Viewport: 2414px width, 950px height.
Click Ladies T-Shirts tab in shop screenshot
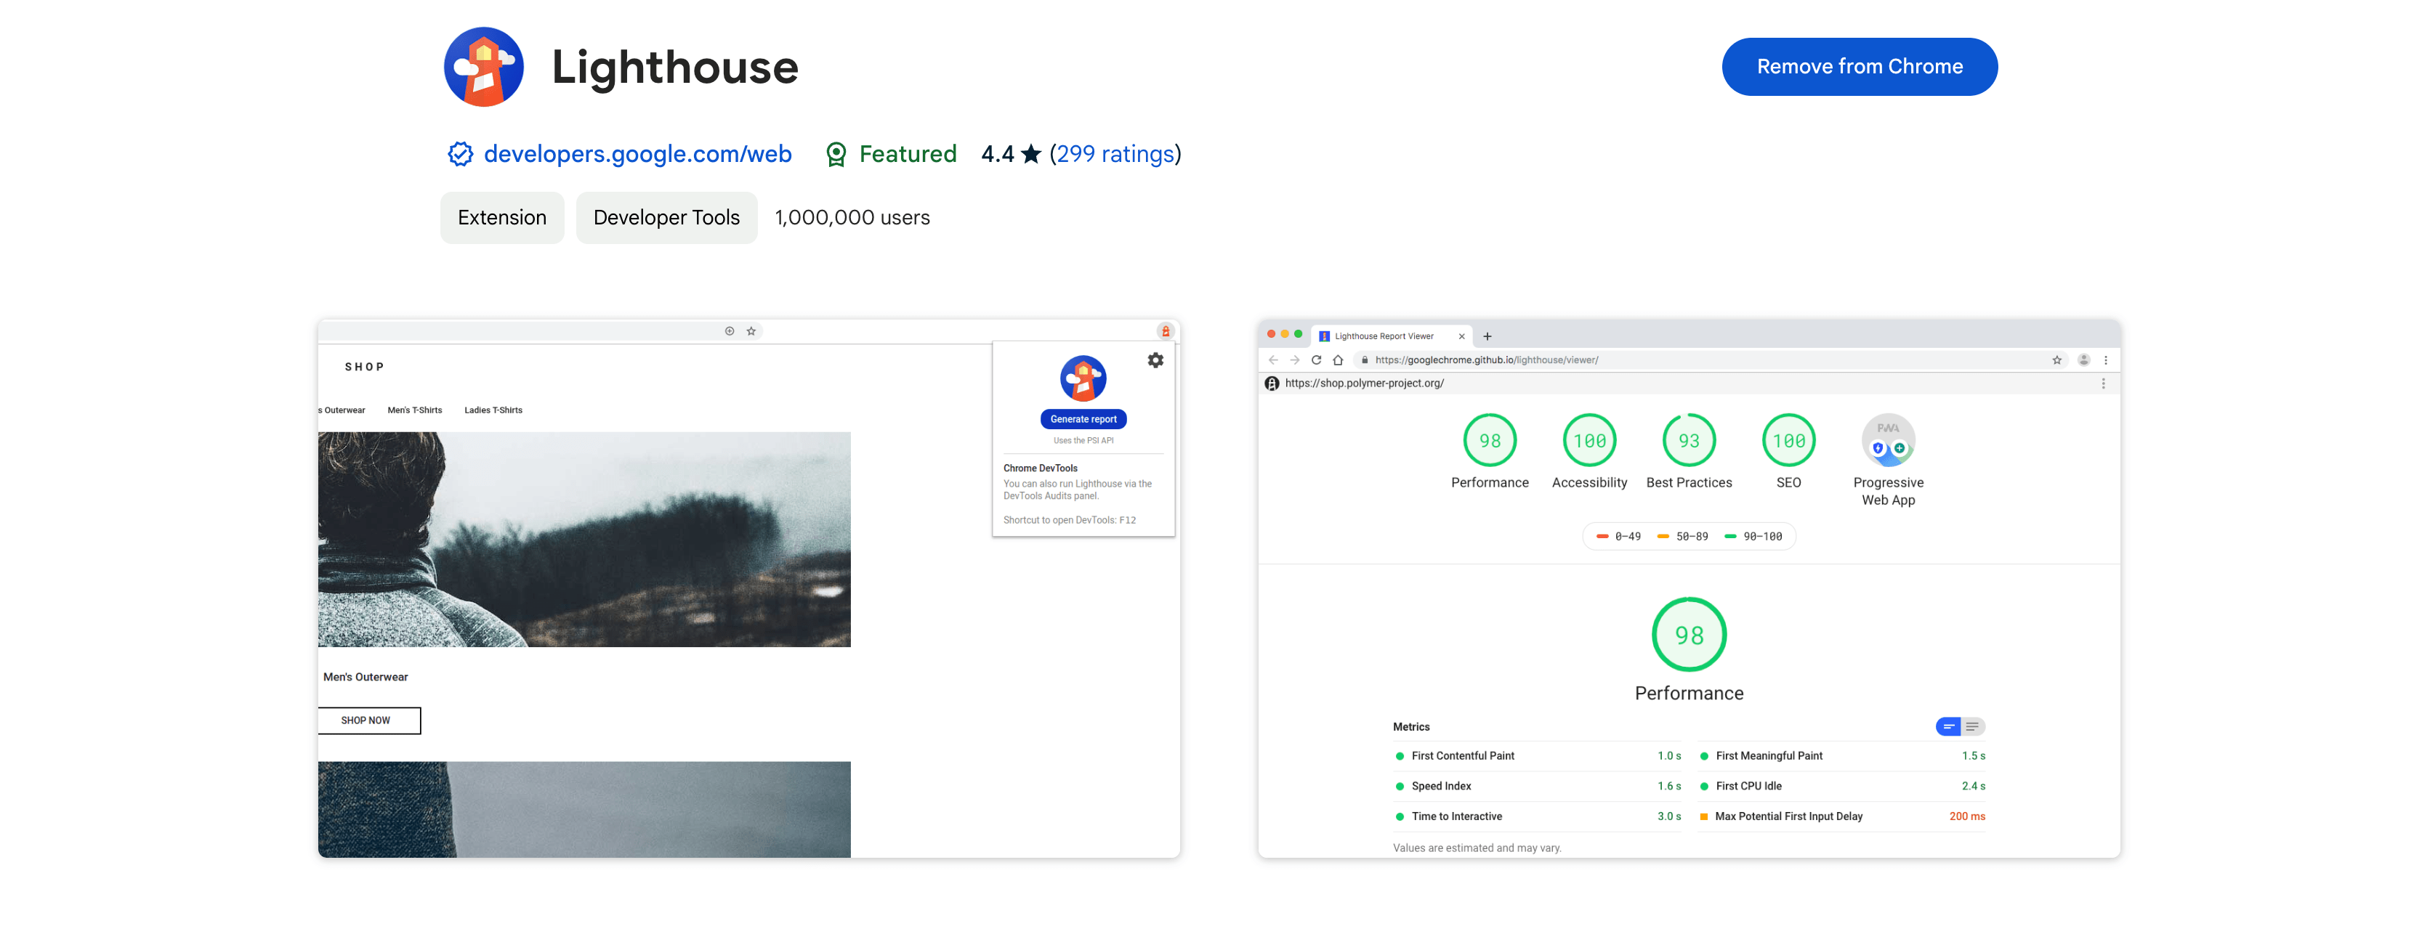click(493, 410)
